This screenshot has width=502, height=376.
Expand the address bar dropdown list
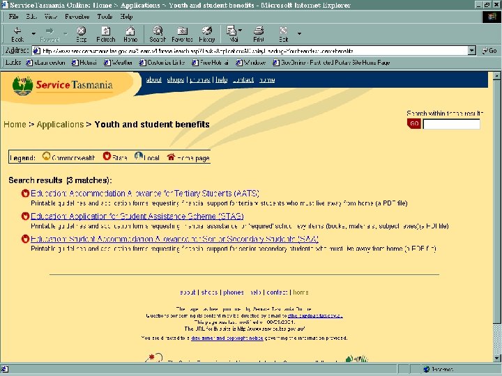(472, 51)
